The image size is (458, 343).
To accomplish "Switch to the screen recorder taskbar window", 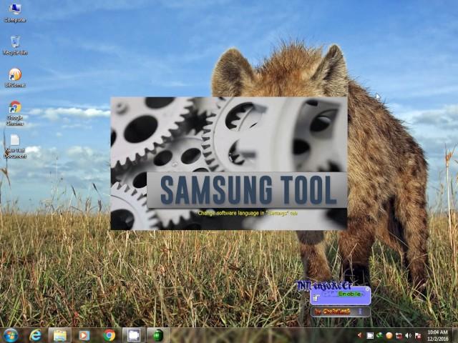I will (x=134, y=335).
